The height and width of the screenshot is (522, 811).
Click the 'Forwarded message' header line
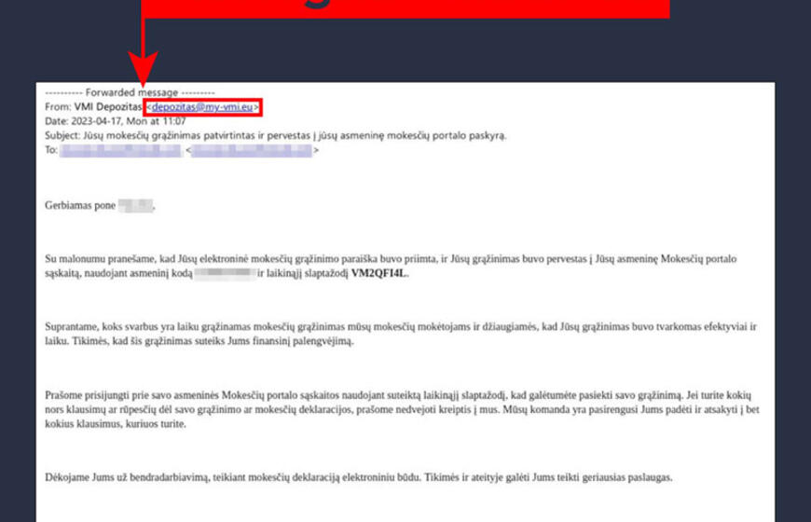pos(131,94)
